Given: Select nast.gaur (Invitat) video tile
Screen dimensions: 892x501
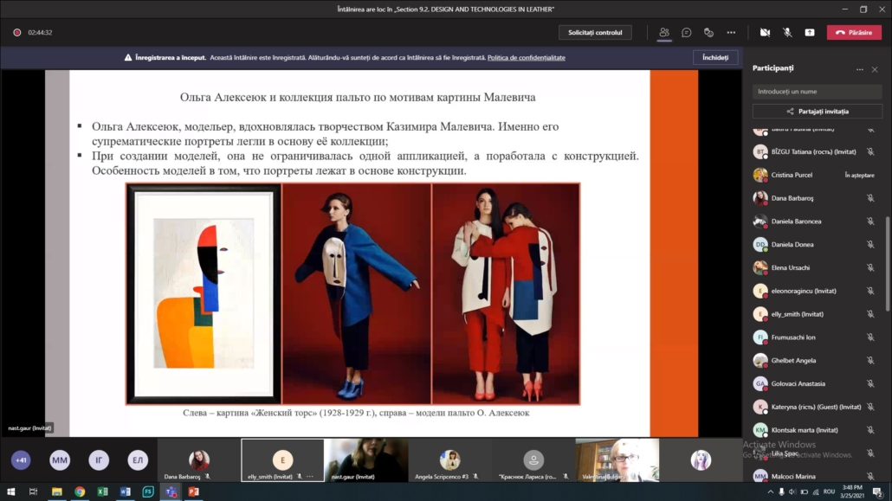Looking at the screenshot, I should [x=366, y=460].
